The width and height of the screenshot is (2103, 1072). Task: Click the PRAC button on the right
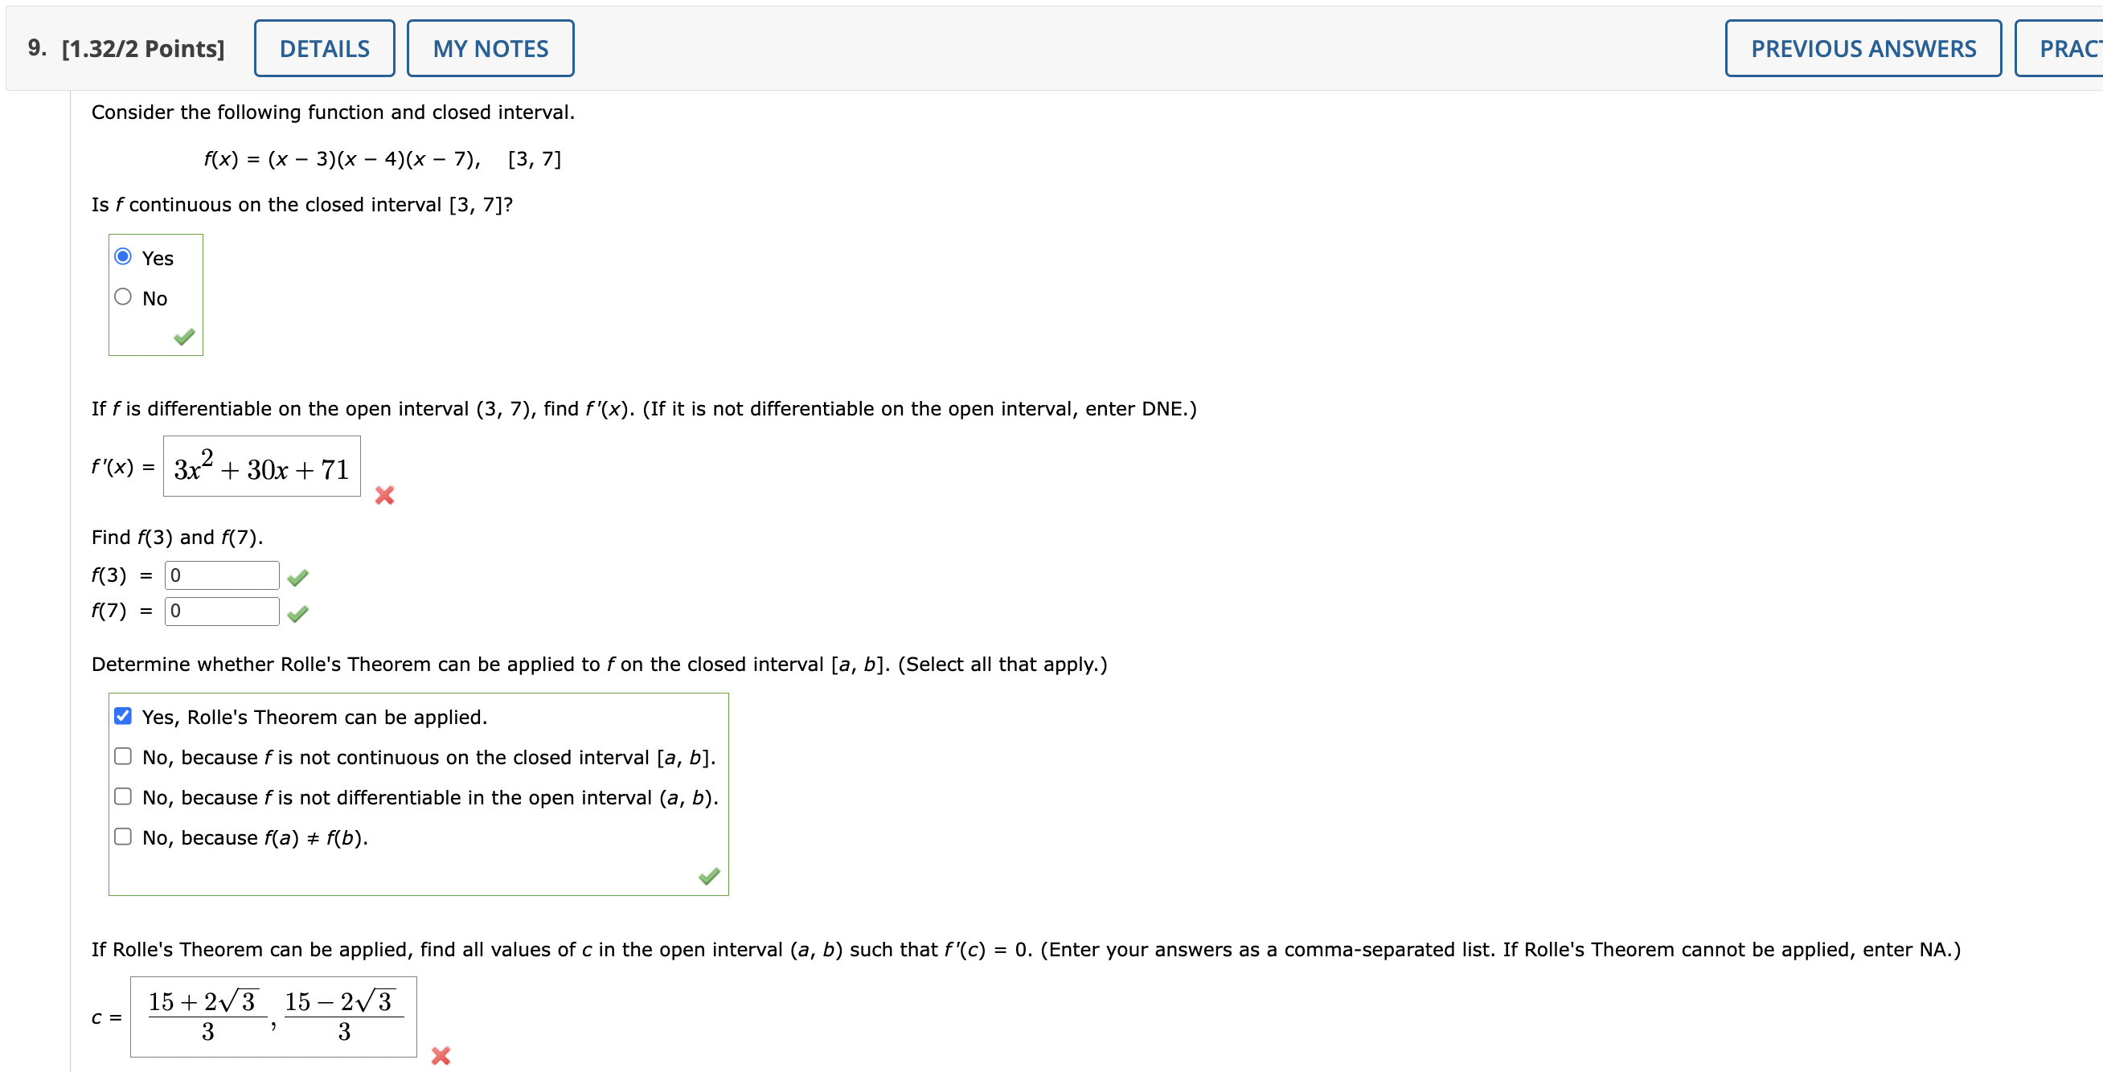pyautogui.click(x=2072, y=47)
